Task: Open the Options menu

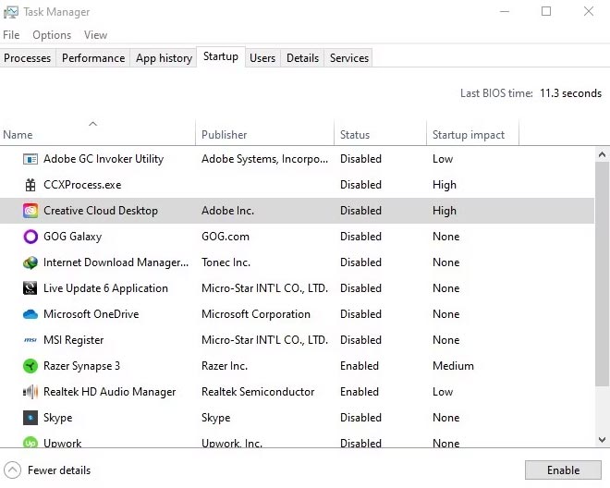Action: click(52, 35)
